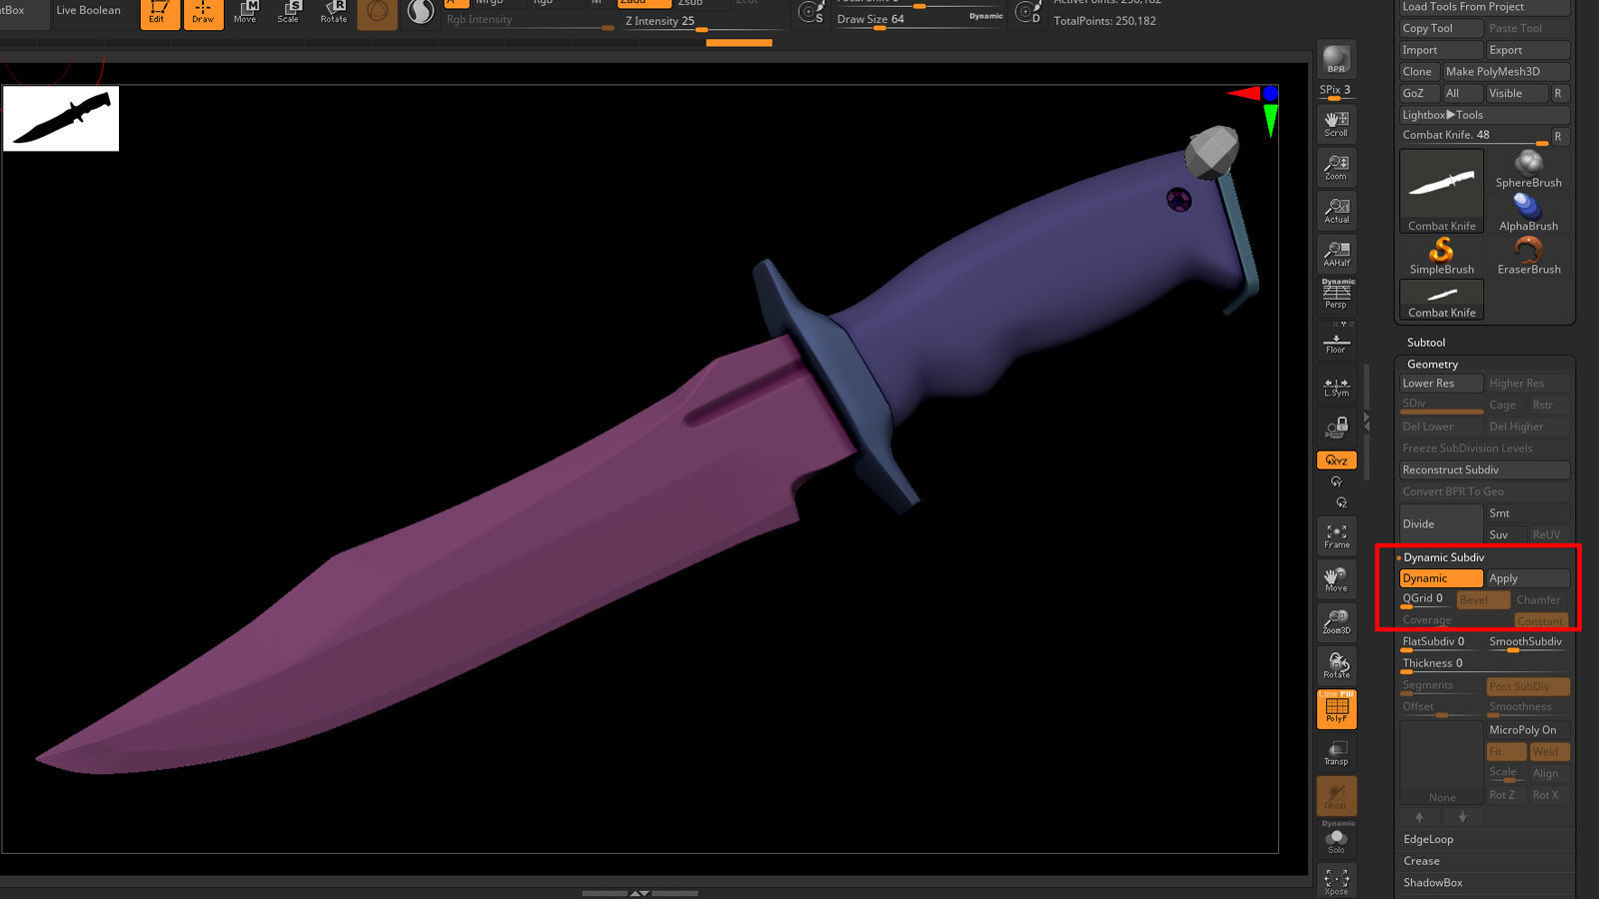The height and width of the screenshot is (899, 1599).
Task: Select the Rotate gizmo in top shelf
Action: pos(334,13)
